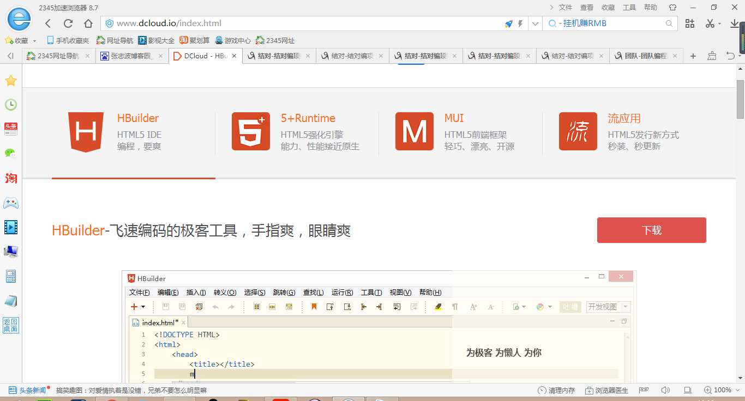Expand the address bar history dropdown

(535, 23)
